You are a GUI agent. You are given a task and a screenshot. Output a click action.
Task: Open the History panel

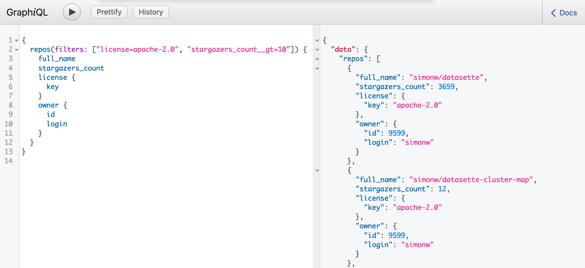tap(150, 12)
